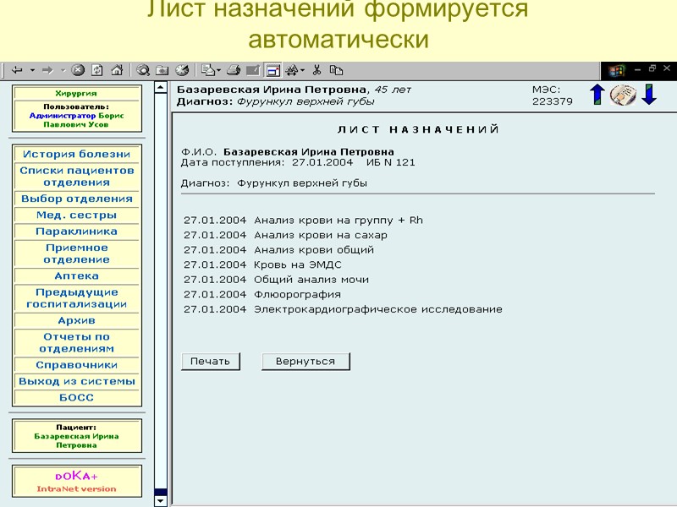Click the header diagnosis Фурункул верхней губы
Screen dimensions: 677x507
[305, 101]
